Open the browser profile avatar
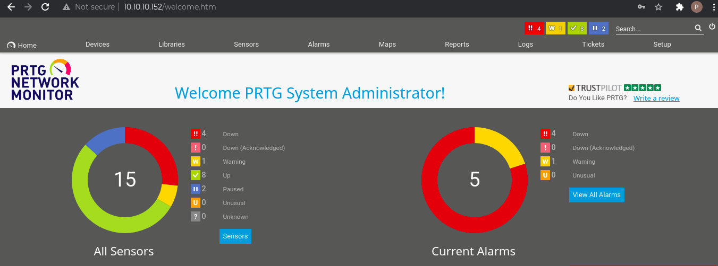 click(696, 7)
